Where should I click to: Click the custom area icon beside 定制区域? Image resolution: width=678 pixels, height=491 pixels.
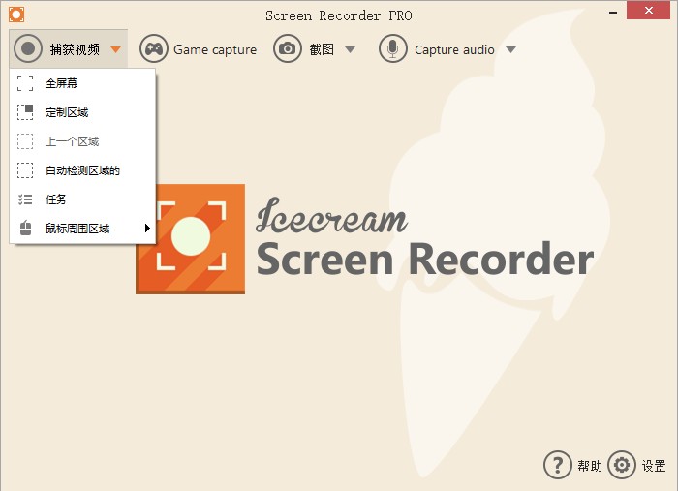click(x=25, y=112)
